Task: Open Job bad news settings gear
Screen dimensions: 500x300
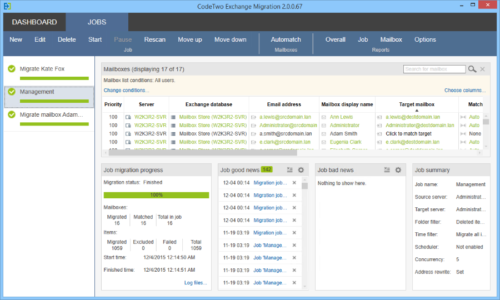Action: coord(398,170)
